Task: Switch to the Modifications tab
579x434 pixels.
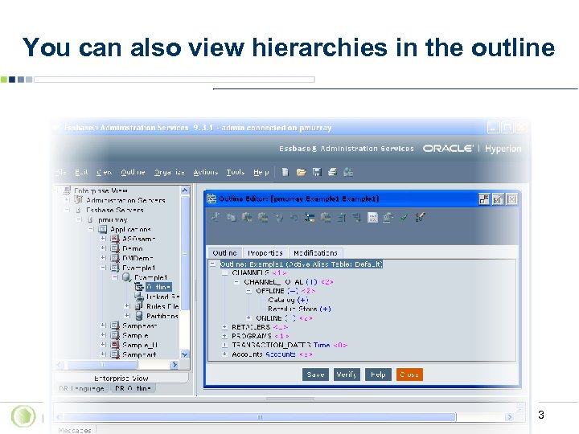Action: pos(315,253)
